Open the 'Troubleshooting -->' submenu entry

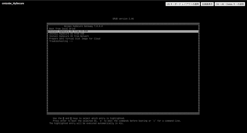[61, 41]
